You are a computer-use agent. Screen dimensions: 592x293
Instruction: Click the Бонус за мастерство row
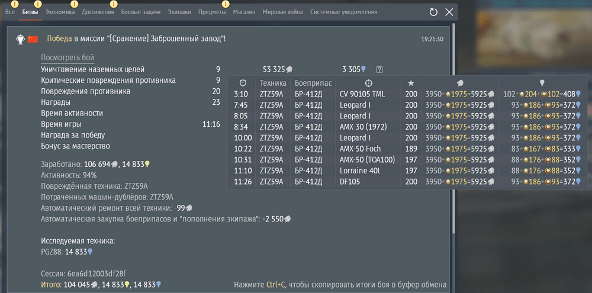click(x=75, y=146)
